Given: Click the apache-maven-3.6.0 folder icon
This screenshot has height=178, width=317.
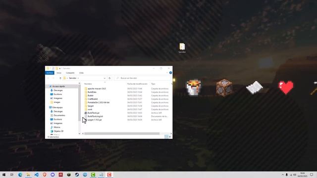Looking at the screenshot, I should (86, 89).
